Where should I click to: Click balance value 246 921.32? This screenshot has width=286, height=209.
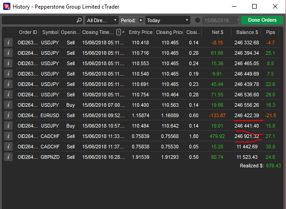(x=247, y=136)
